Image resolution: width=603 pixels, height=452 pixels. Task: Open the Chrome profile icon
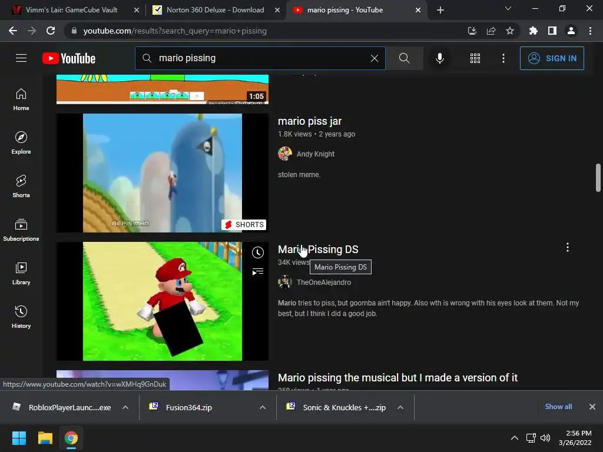[x=571, y=31]
